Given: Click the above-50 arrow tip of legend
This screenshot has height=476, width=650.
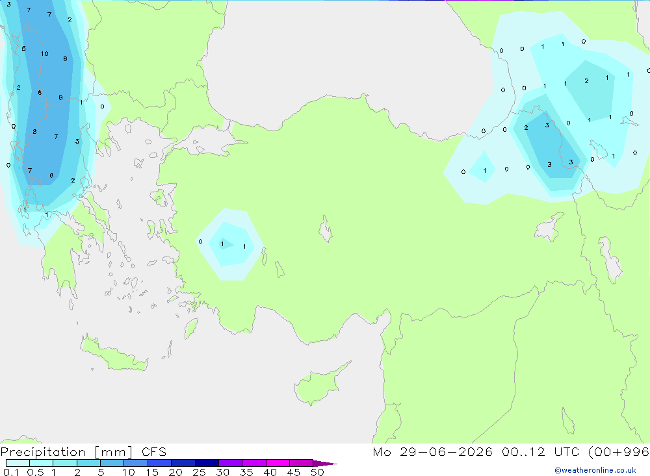Looking at the screenshot, I should [x=324, y=463].
